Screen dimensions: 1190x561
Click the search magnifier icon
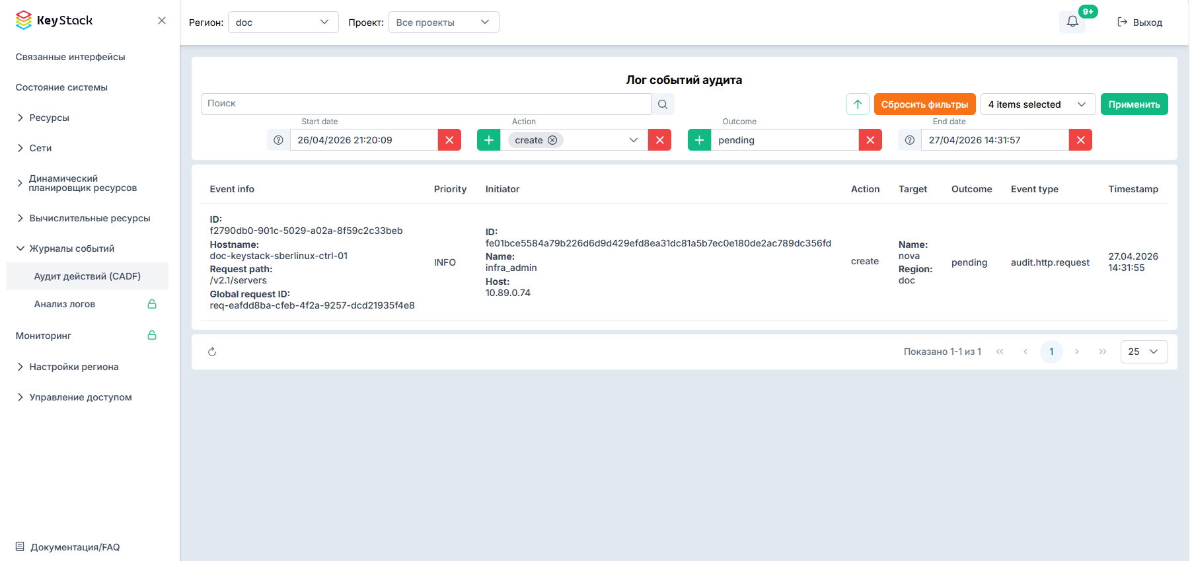click(x=663, y=104)
